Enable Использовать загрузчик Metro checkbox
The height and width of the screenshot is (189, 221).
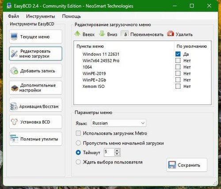[78, 133]
